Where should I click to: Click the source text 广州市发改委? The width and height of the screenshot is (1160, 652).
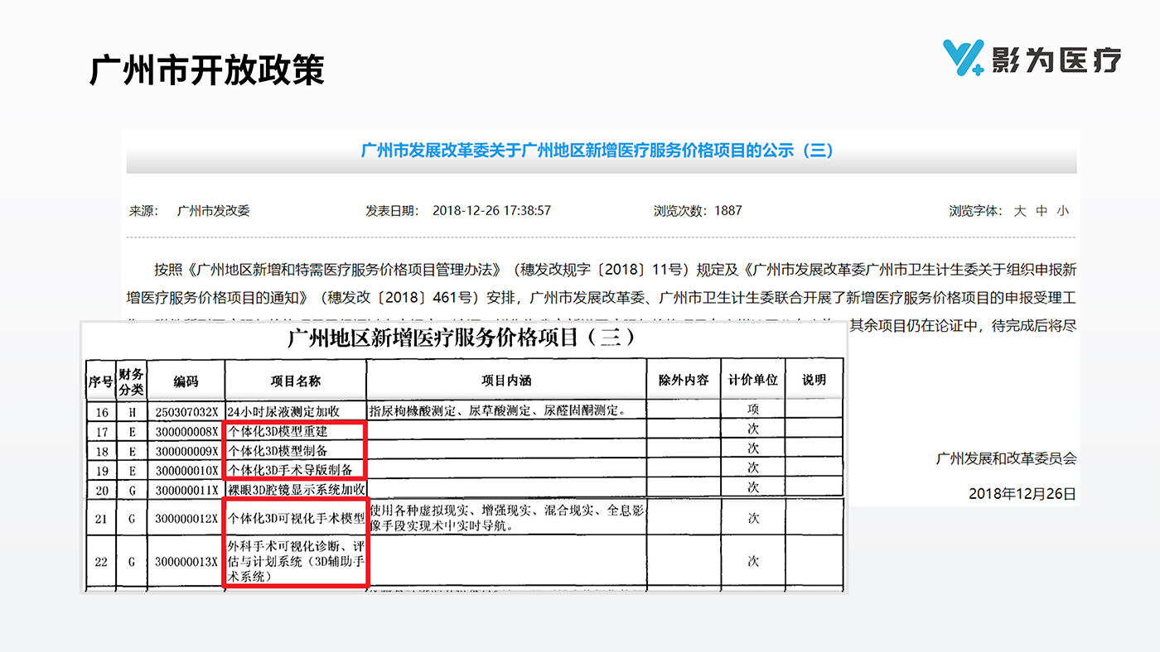[x=214, y=211]
